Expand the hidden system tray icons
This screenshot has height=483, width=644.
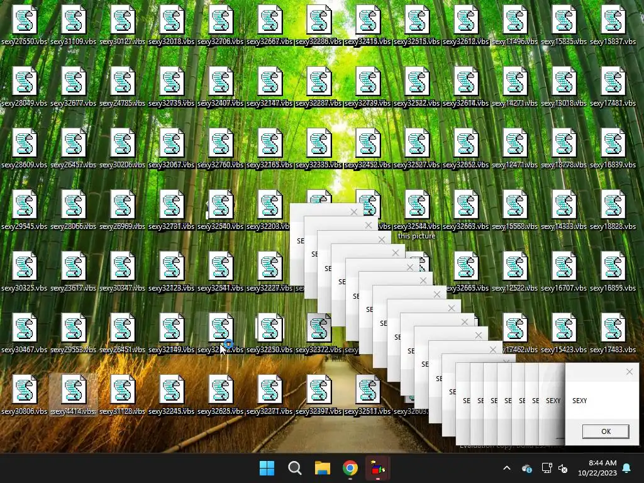coord(507,468)
